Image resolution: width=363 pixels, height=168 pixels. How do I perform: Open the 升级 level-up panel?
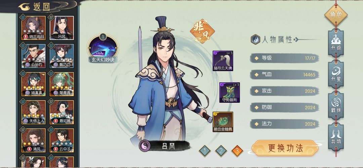[336, 43]
